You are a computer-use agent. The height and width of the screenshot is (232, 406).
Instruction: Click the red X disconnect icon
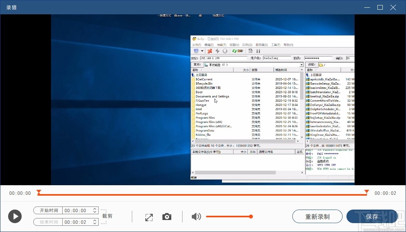click(x=210, y=51)
